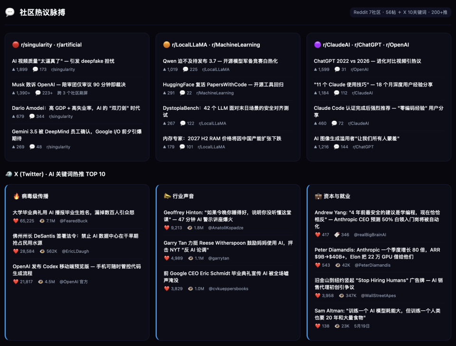This screenshot has height=346, width=456.
Task: Click the retweet tag icon showing 346
Action: tap(337, 234)
